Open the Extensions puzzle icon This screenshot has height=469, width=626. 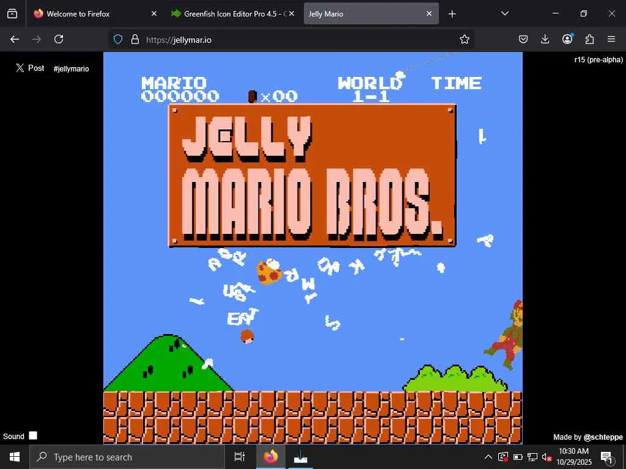click(589, 39)
